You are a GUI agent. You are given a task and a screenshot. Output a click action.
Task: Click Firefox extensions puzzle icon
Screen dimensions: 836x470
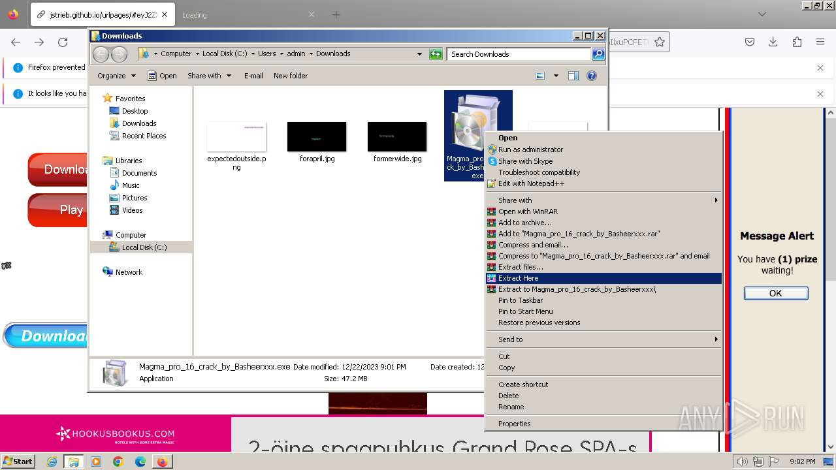point(797,42)
